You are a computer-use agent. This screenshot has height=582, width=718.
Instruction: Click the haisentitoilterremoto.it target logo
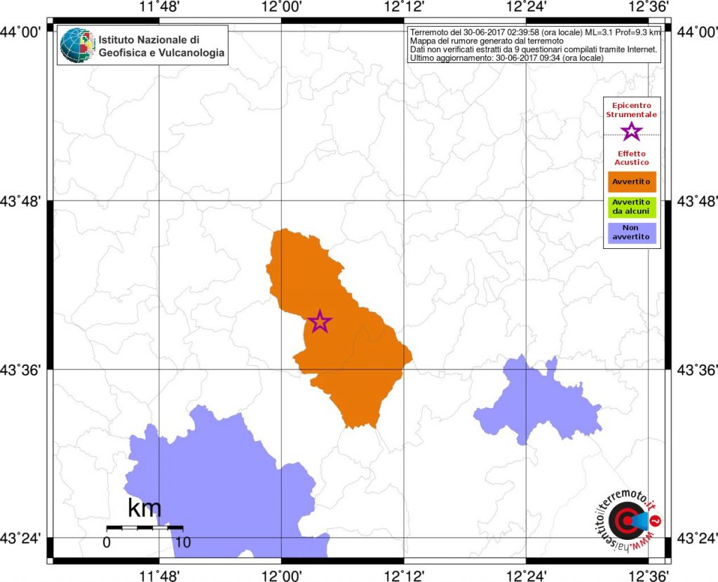[x=624, y=520]
